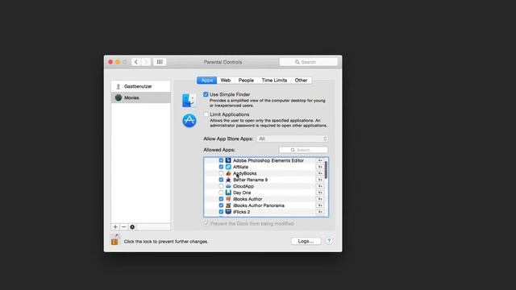Click the Better Rename 9 app icon
This screenshot has width=516, height=290.
click(x=228, y=180)
